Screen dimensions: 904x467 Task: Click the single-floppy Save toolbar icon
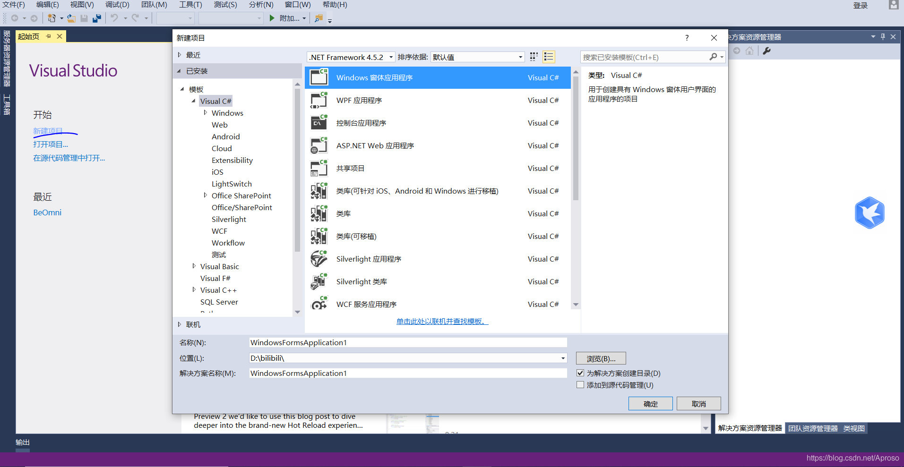click(84, 18)
